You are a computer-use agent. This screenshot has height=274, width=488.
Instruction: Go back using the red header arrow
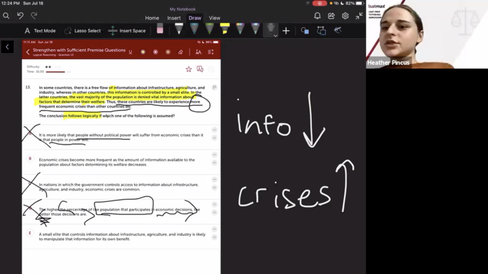[27, 52]
